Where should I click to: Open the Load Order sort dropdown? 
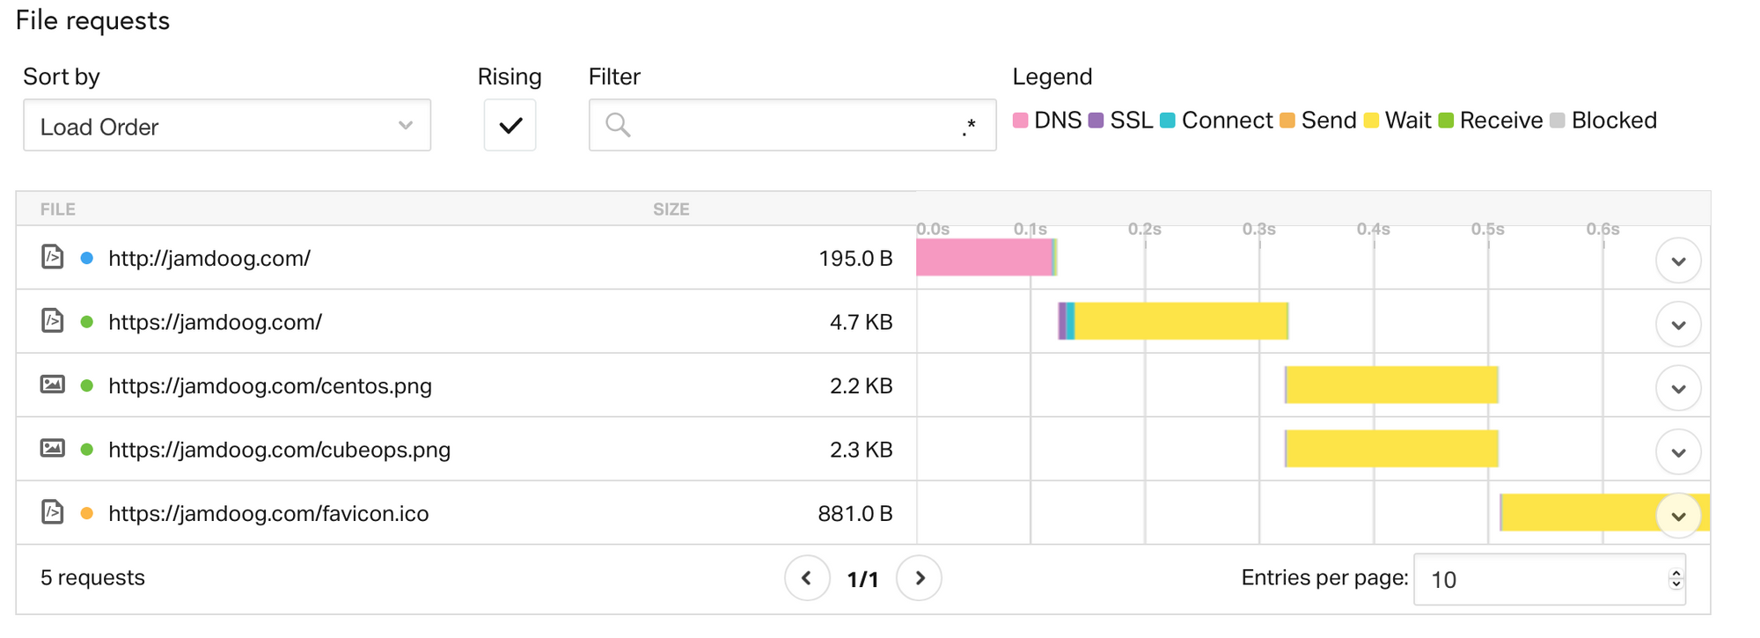(227, 126)
